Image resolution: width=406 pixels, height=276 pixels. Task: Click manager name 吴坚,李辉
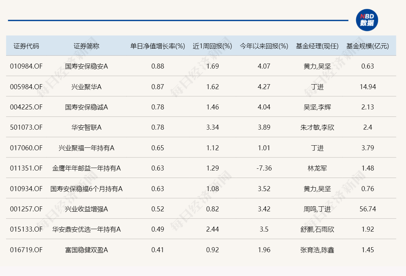coord(317,107)
